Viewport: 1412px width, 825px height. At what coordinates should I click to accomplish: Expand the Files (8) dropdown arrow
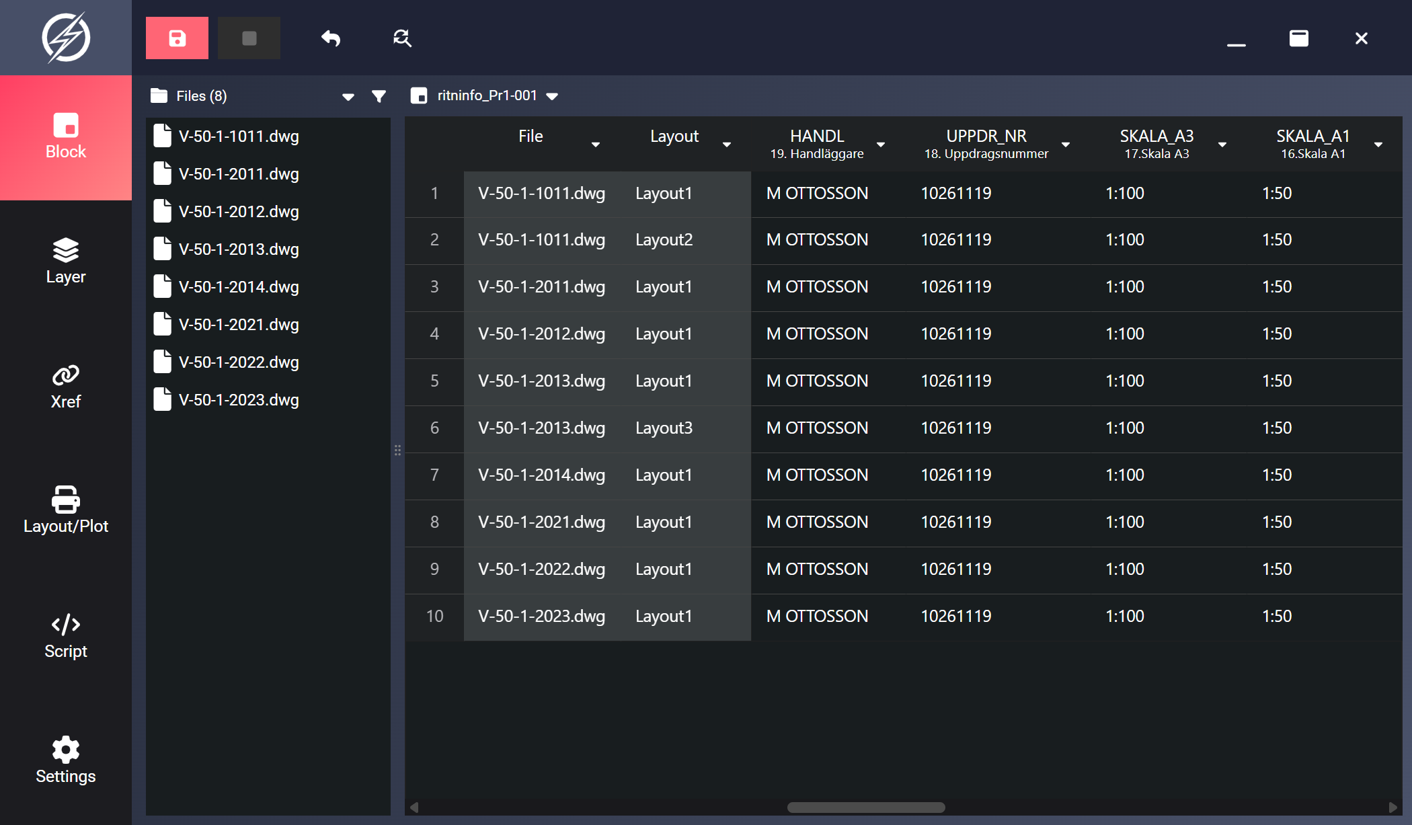pyautogui.click(x=348, y=97)
